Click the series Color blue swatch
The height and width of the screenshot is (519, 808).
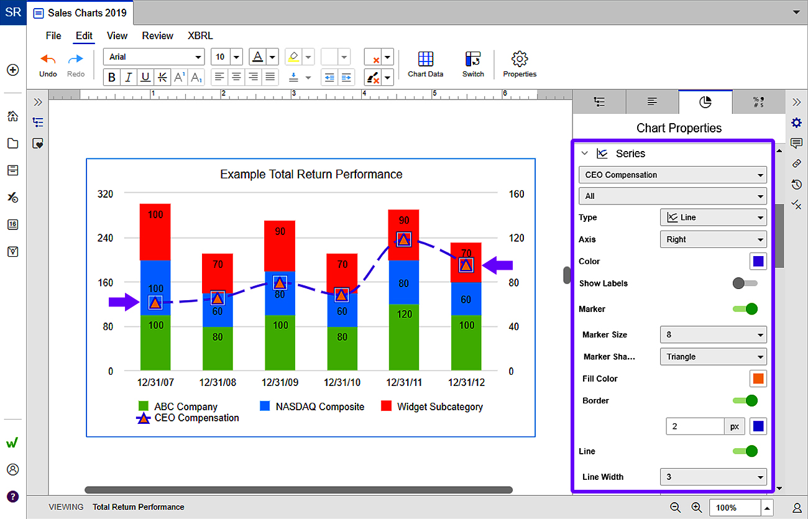pos(758,261)
